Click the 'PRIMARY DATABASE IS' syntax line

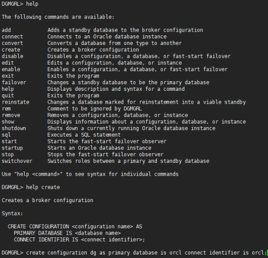tap(67, 233)
